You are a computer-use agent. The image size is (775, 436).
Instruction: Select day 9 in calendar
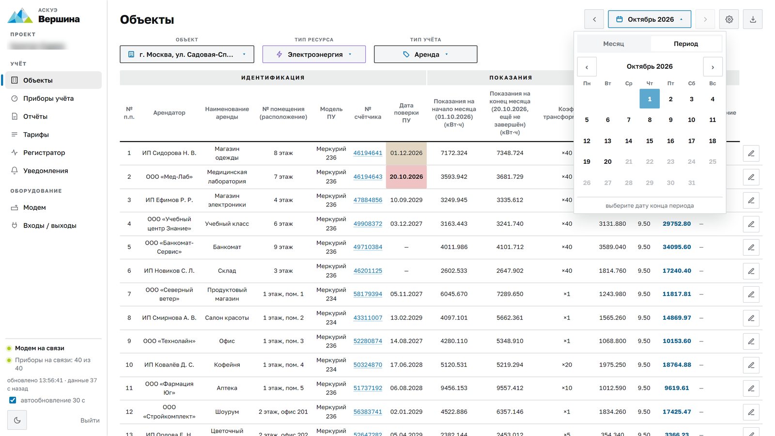pyautogui.click(x=670, y=120)
